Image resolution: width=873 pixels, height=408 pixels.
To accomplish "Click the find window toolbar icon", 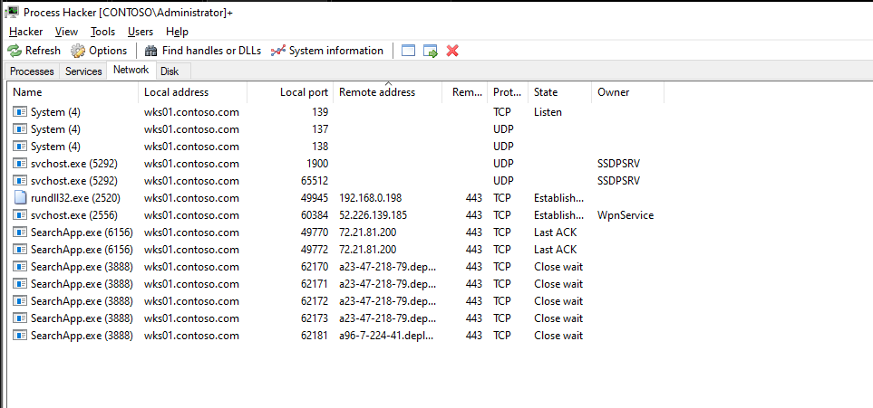I will pyautogui.click(x=409, y=51).
